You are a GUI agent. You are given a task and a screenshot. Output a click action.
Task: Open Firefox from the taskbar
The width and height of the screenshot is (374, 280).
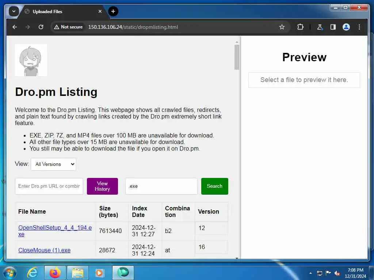pos(55,273)
